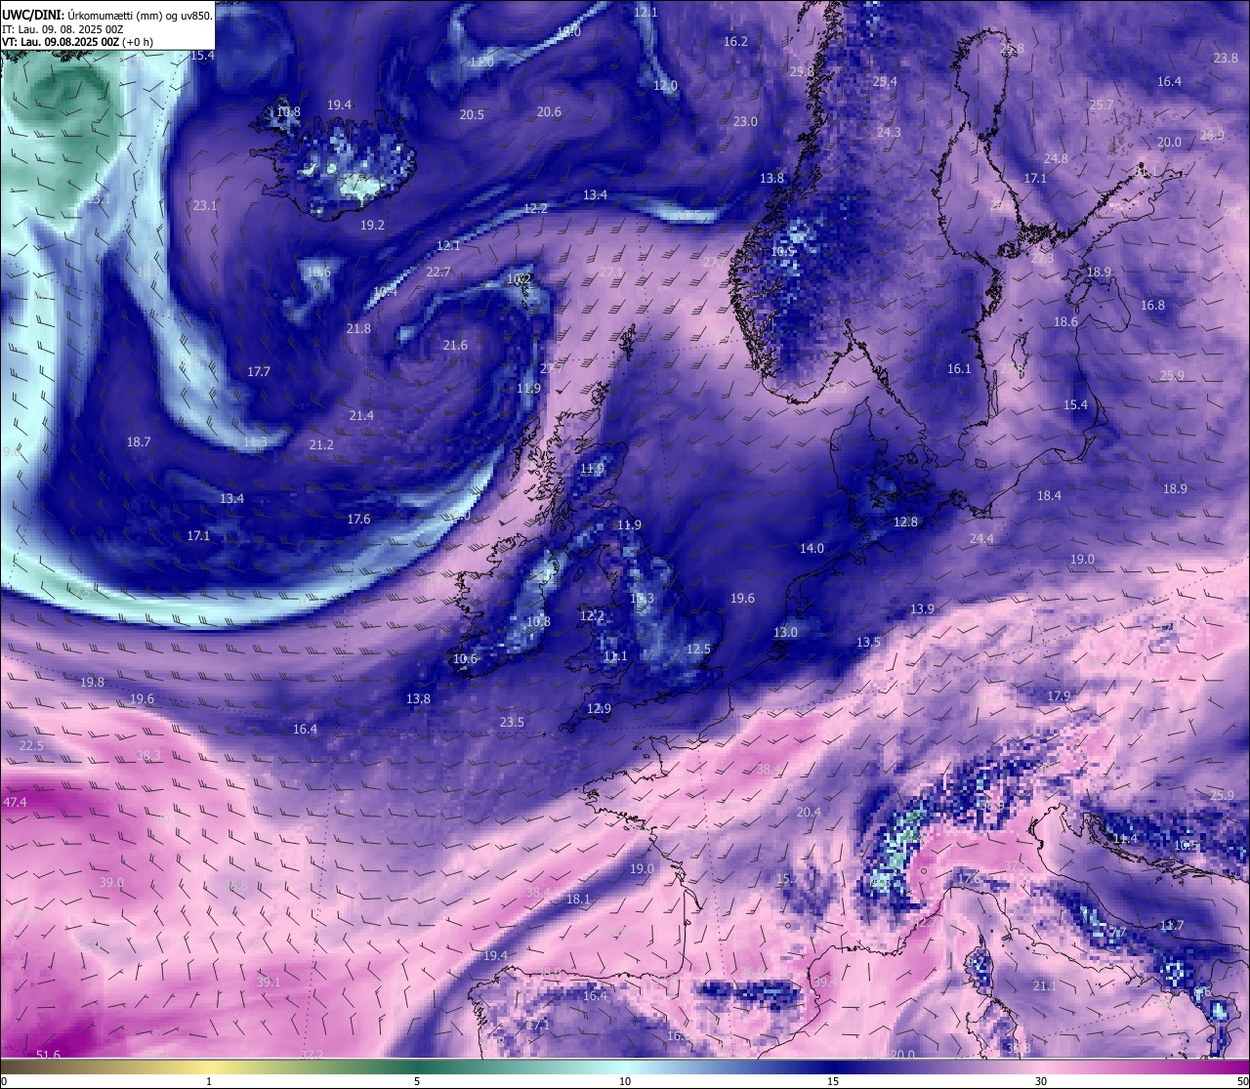Click the 12.9 value over southwest England
This screenshot has height=1089, width=1250.
[x=599, y=709]
